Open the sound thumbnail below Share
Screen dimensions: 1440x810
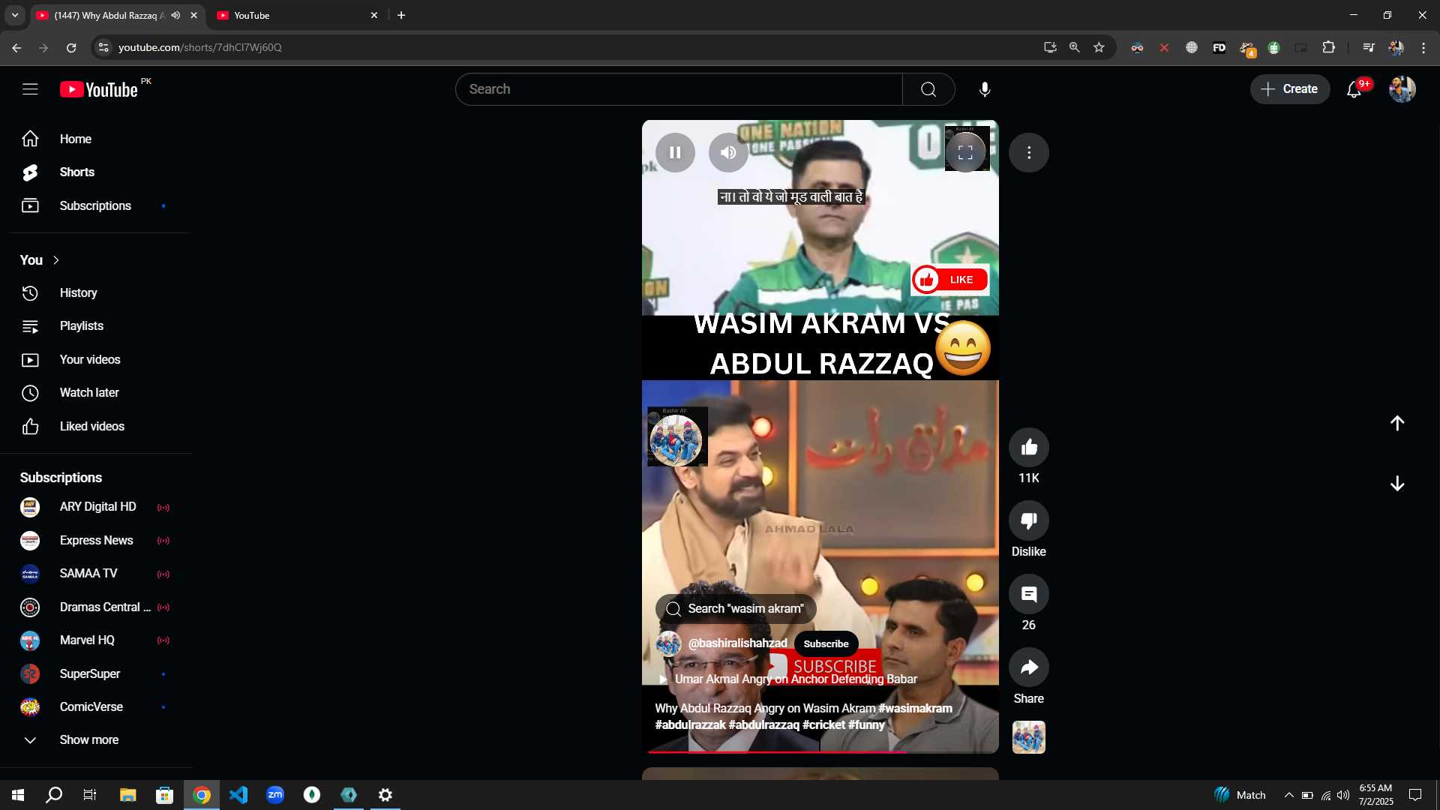(1029, 737)
